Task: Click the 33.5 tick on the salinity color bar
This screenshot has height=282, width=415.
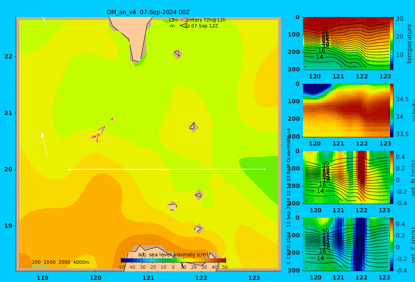Action: coord(402,134)
